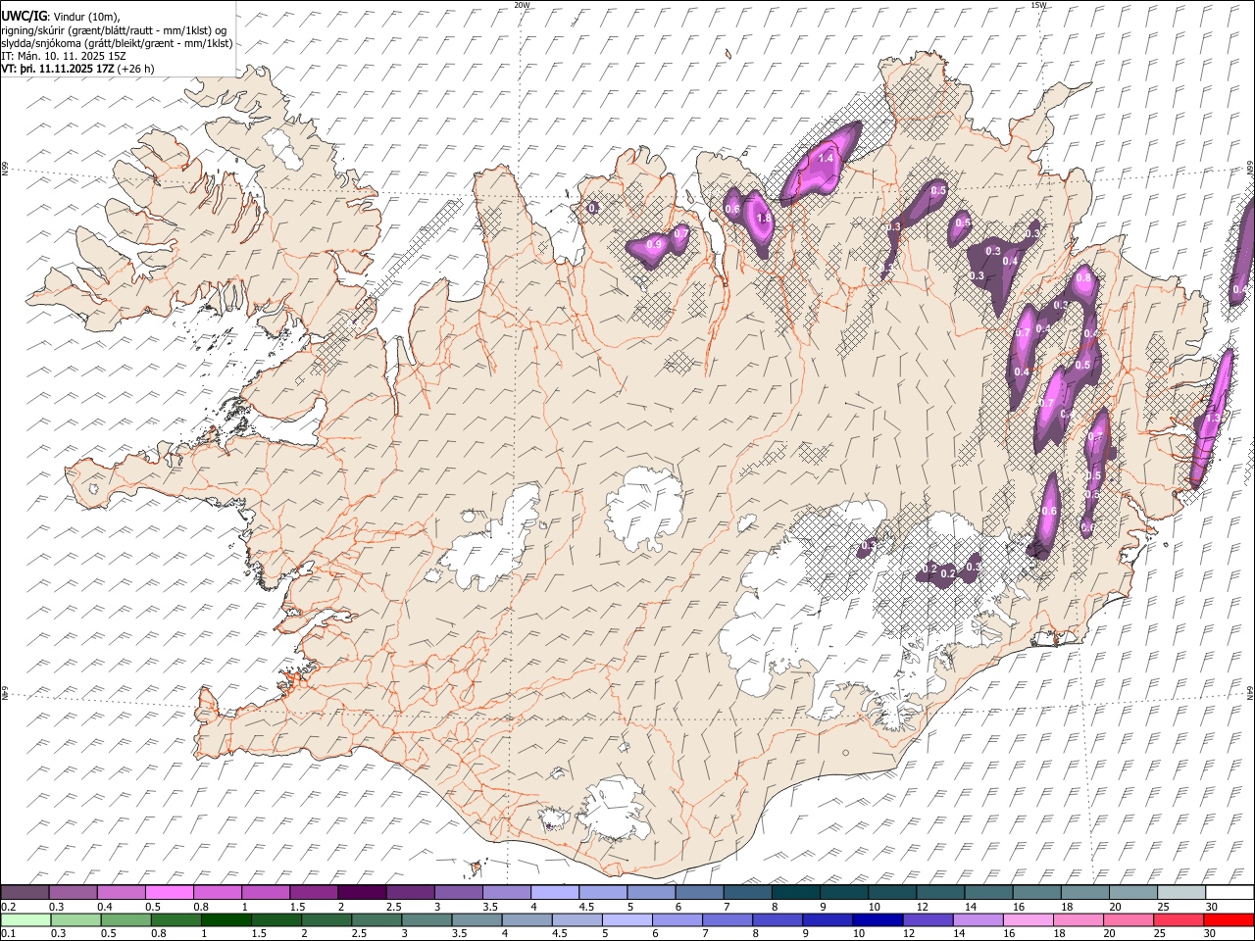Click the 'VT: Þri. 11.11.2025 17Z (+26 h)' line

click(77, 69)
